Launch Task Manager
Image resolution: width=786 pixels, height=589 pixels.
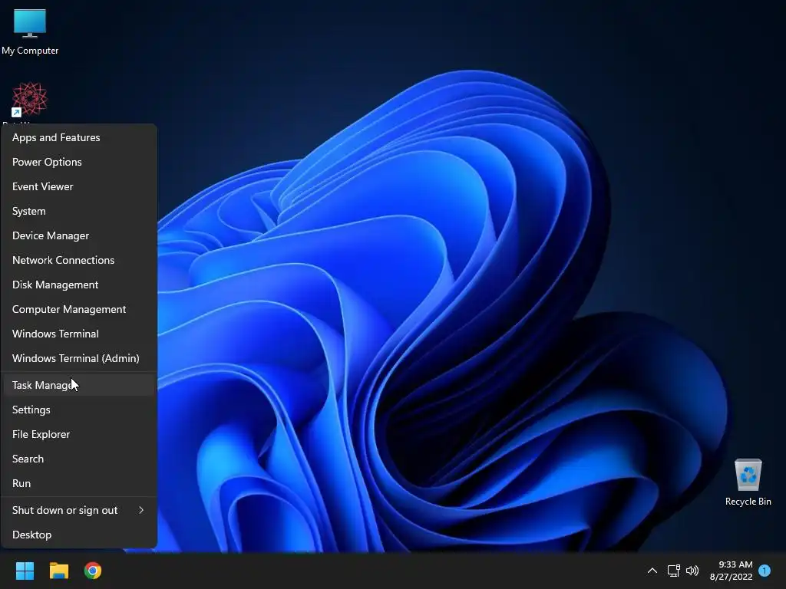coord(79,385)
